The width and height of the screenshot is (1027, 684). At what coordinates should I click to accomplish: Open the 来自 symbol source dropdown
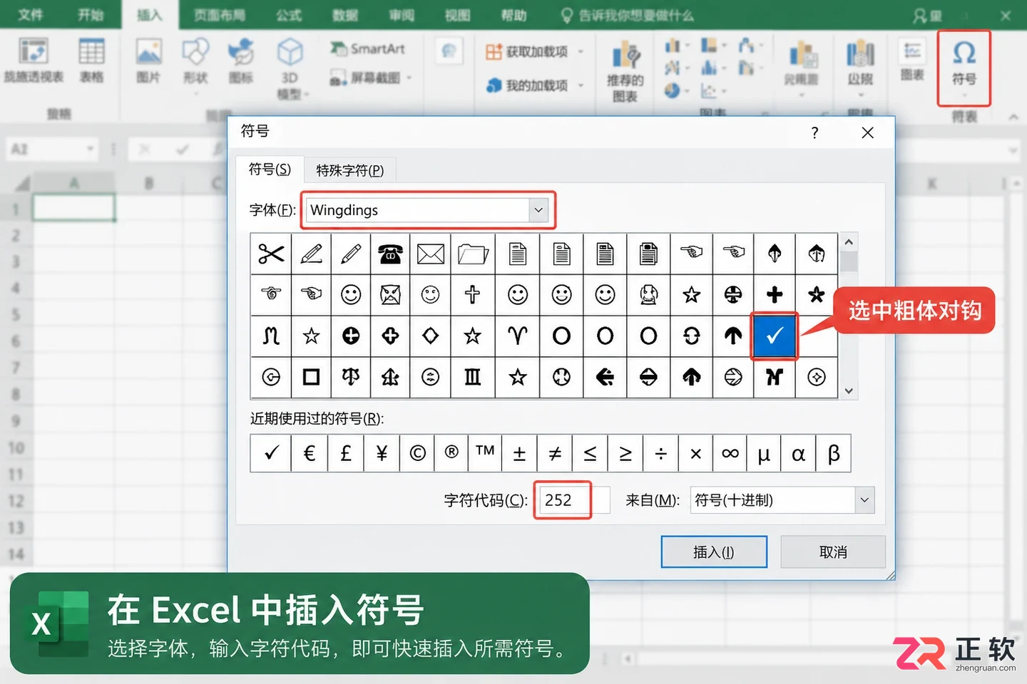point(864,500)
